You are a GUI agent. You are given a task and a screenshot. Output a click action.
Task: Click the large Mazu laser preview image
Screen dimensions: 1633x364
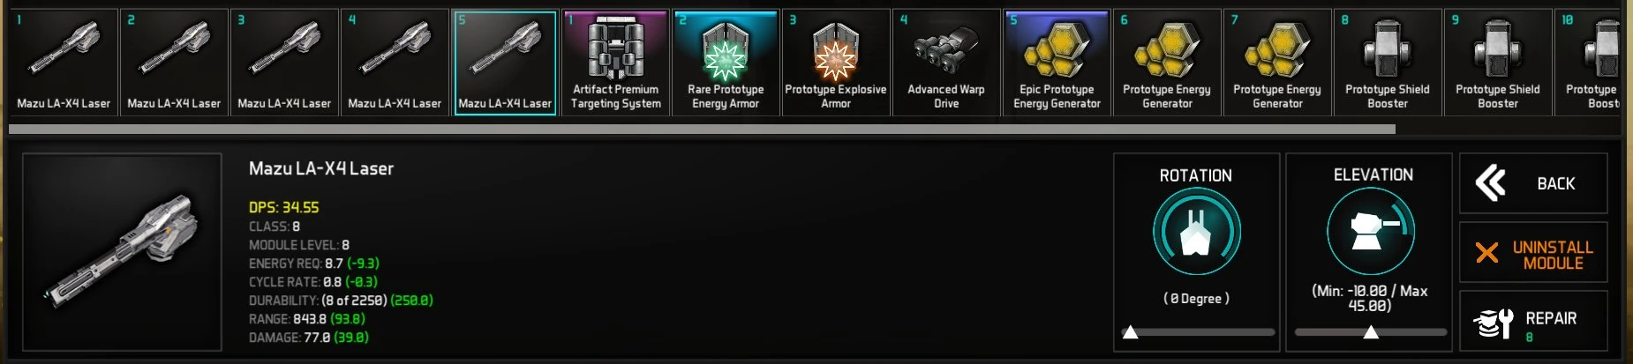click(122, 252)
